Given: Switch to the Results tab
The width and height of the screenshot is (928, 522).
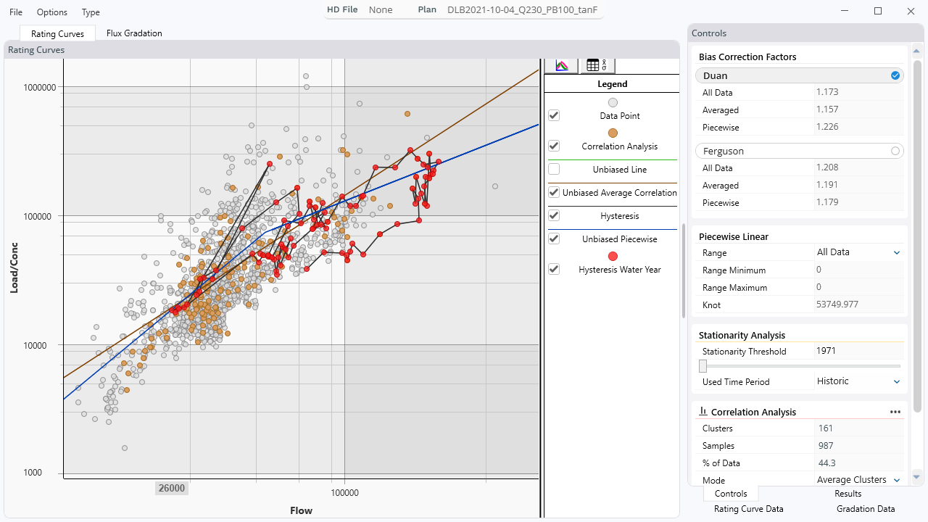Looking at the screenshot, I should pyautogui.click(x=848, y=494).
